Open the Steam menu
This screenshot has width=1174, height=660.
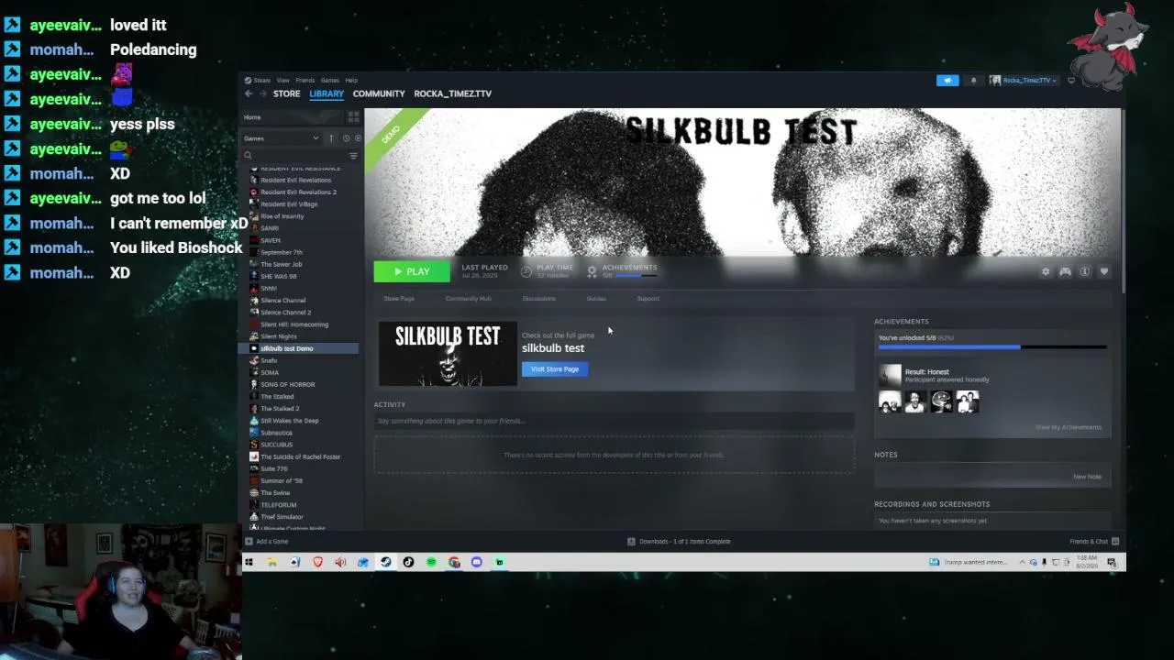260,80
